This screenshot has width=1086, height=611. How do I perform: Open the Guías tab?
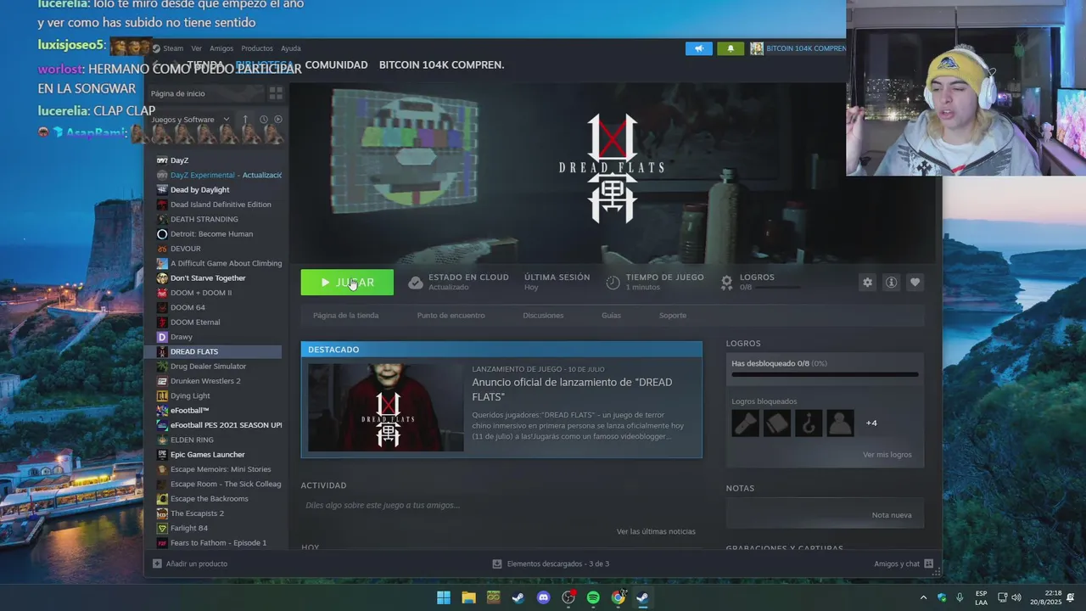pos(611,316)
